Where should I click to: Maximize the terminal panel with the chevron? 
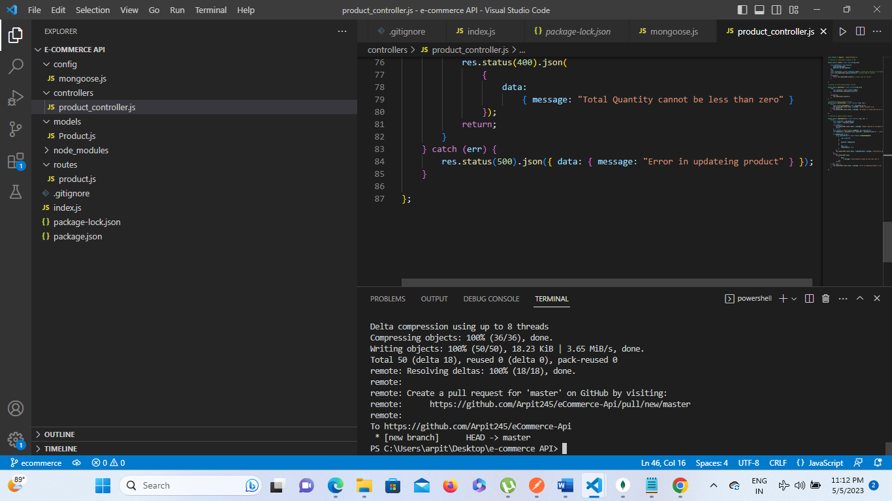coord(860,298)
